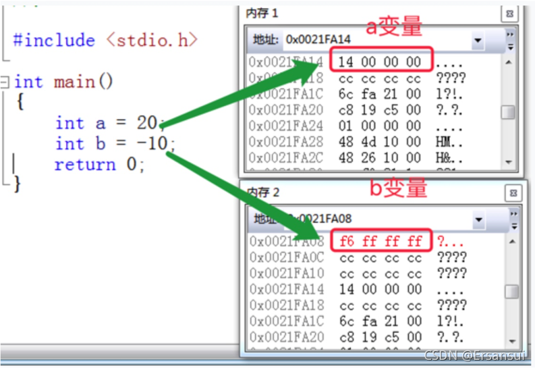
Task: Click bytes 'f6 ff ff ff' in 内存 2
Action: point(381,242)
